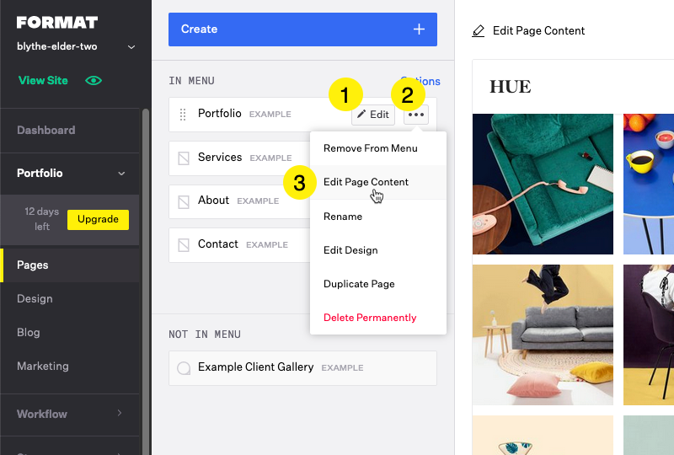Expand the Workflow sidebar section
The width and height of the screenshot is (674, 455).
tap(120, 414)
